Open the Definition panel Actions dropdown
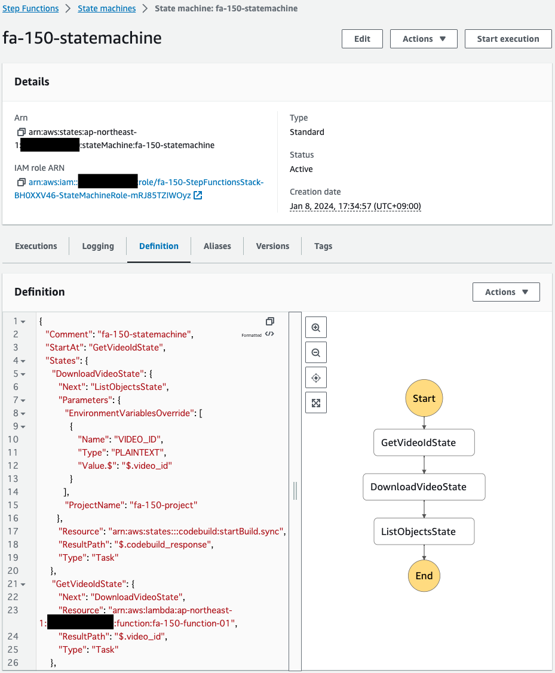This screenshot has height=673, width=555. click(x=506, y=292)
